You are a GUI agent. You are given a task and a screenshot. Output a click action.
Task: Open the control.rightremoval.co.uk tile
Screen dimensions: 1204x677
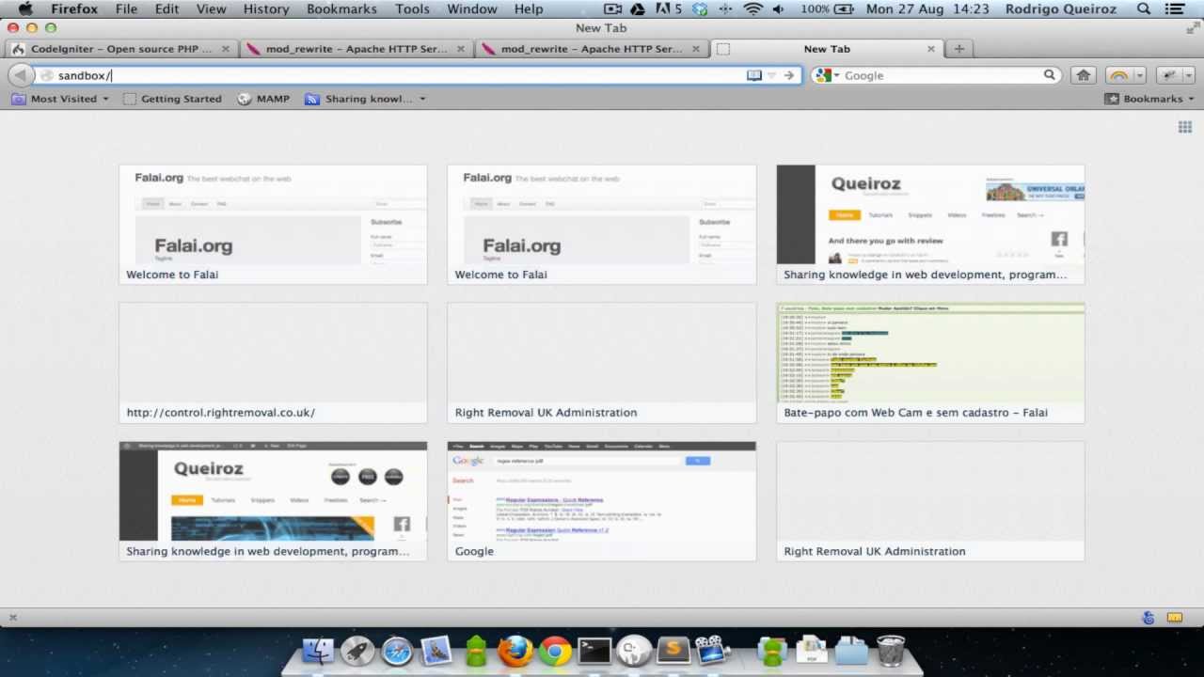point(273,362)
